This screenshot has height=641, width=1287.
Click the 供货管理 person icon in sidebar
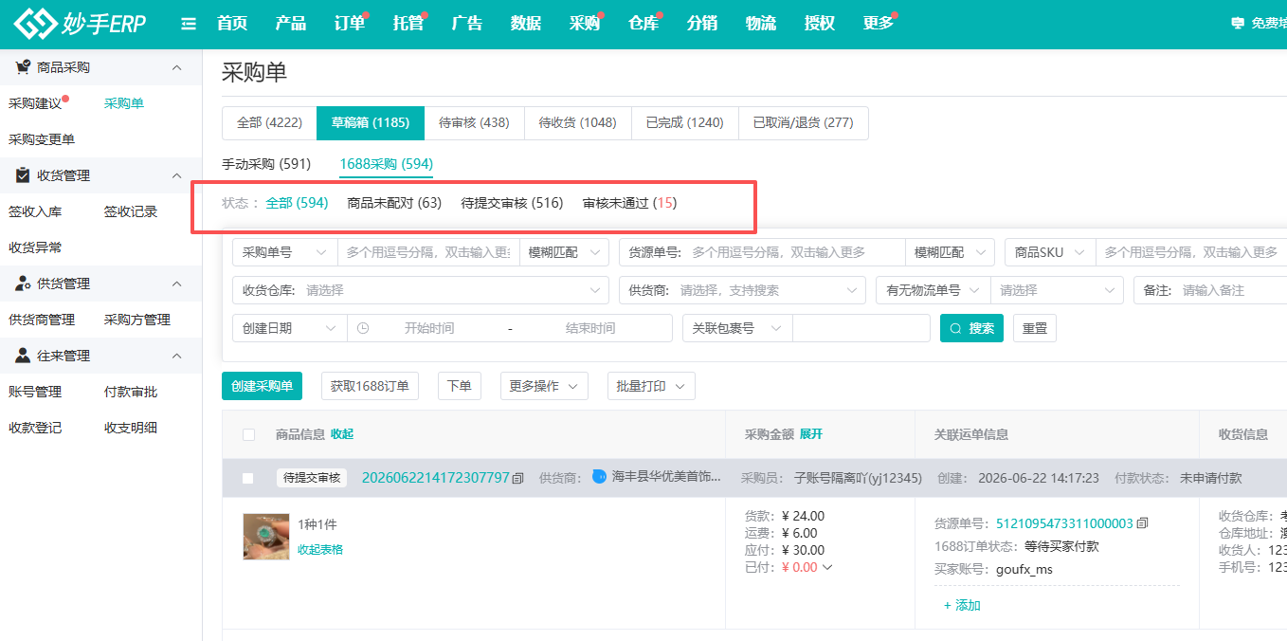point(23,284)
